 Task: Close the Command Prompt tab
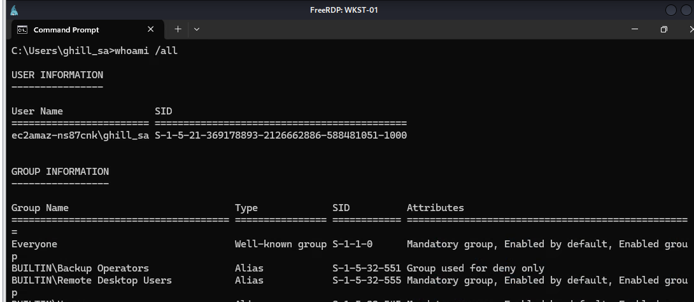pos(151,29)
